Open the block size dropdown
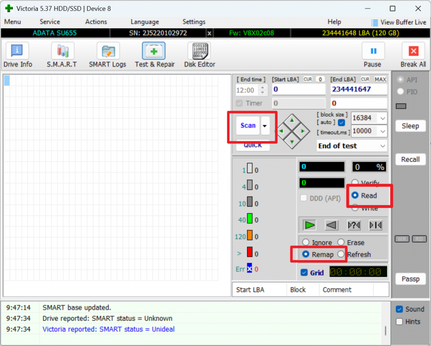 (369, 118)
